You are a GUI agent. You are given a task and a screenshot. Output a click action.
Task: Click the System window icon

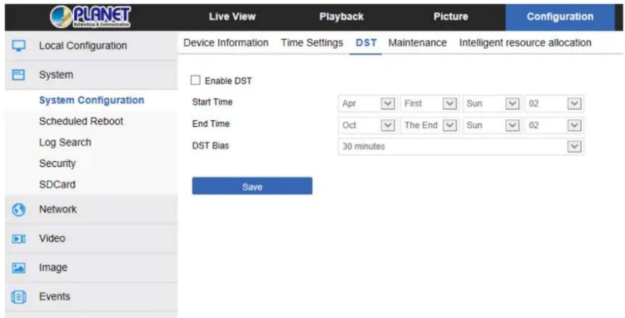19,75
